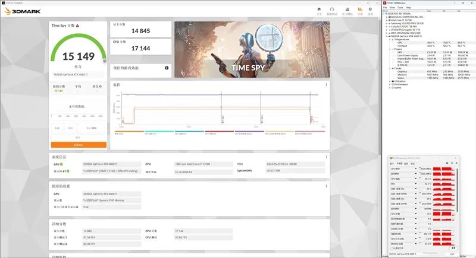476x258 pixels.
Task: Switch to the Advanced tab in GPU-Z
Action: (406, 164)
